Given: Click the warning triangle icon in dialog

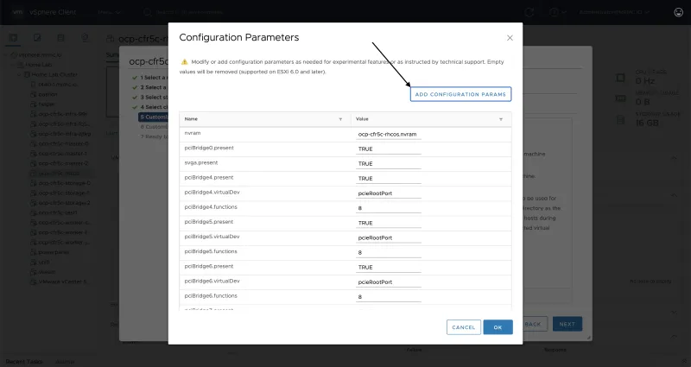Looking at the screenshot, I should (184, 61).
